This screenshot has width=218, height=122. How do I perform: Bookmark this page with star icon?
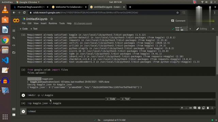pyautogui.click(x=177, y=13)
